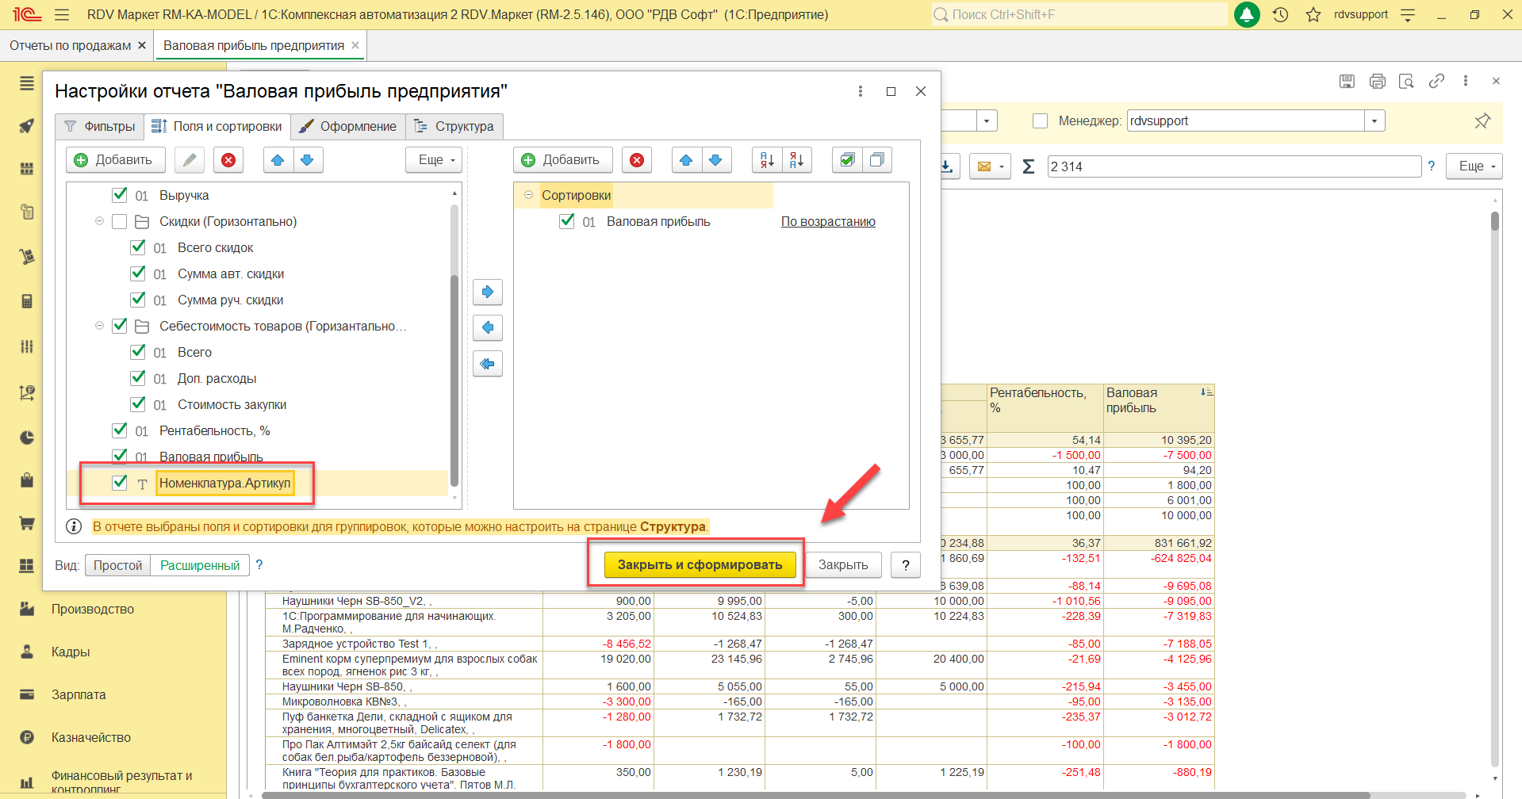Click the sum sigma icon
This screenshot has width=1522, height=799.
(1029, 166)
